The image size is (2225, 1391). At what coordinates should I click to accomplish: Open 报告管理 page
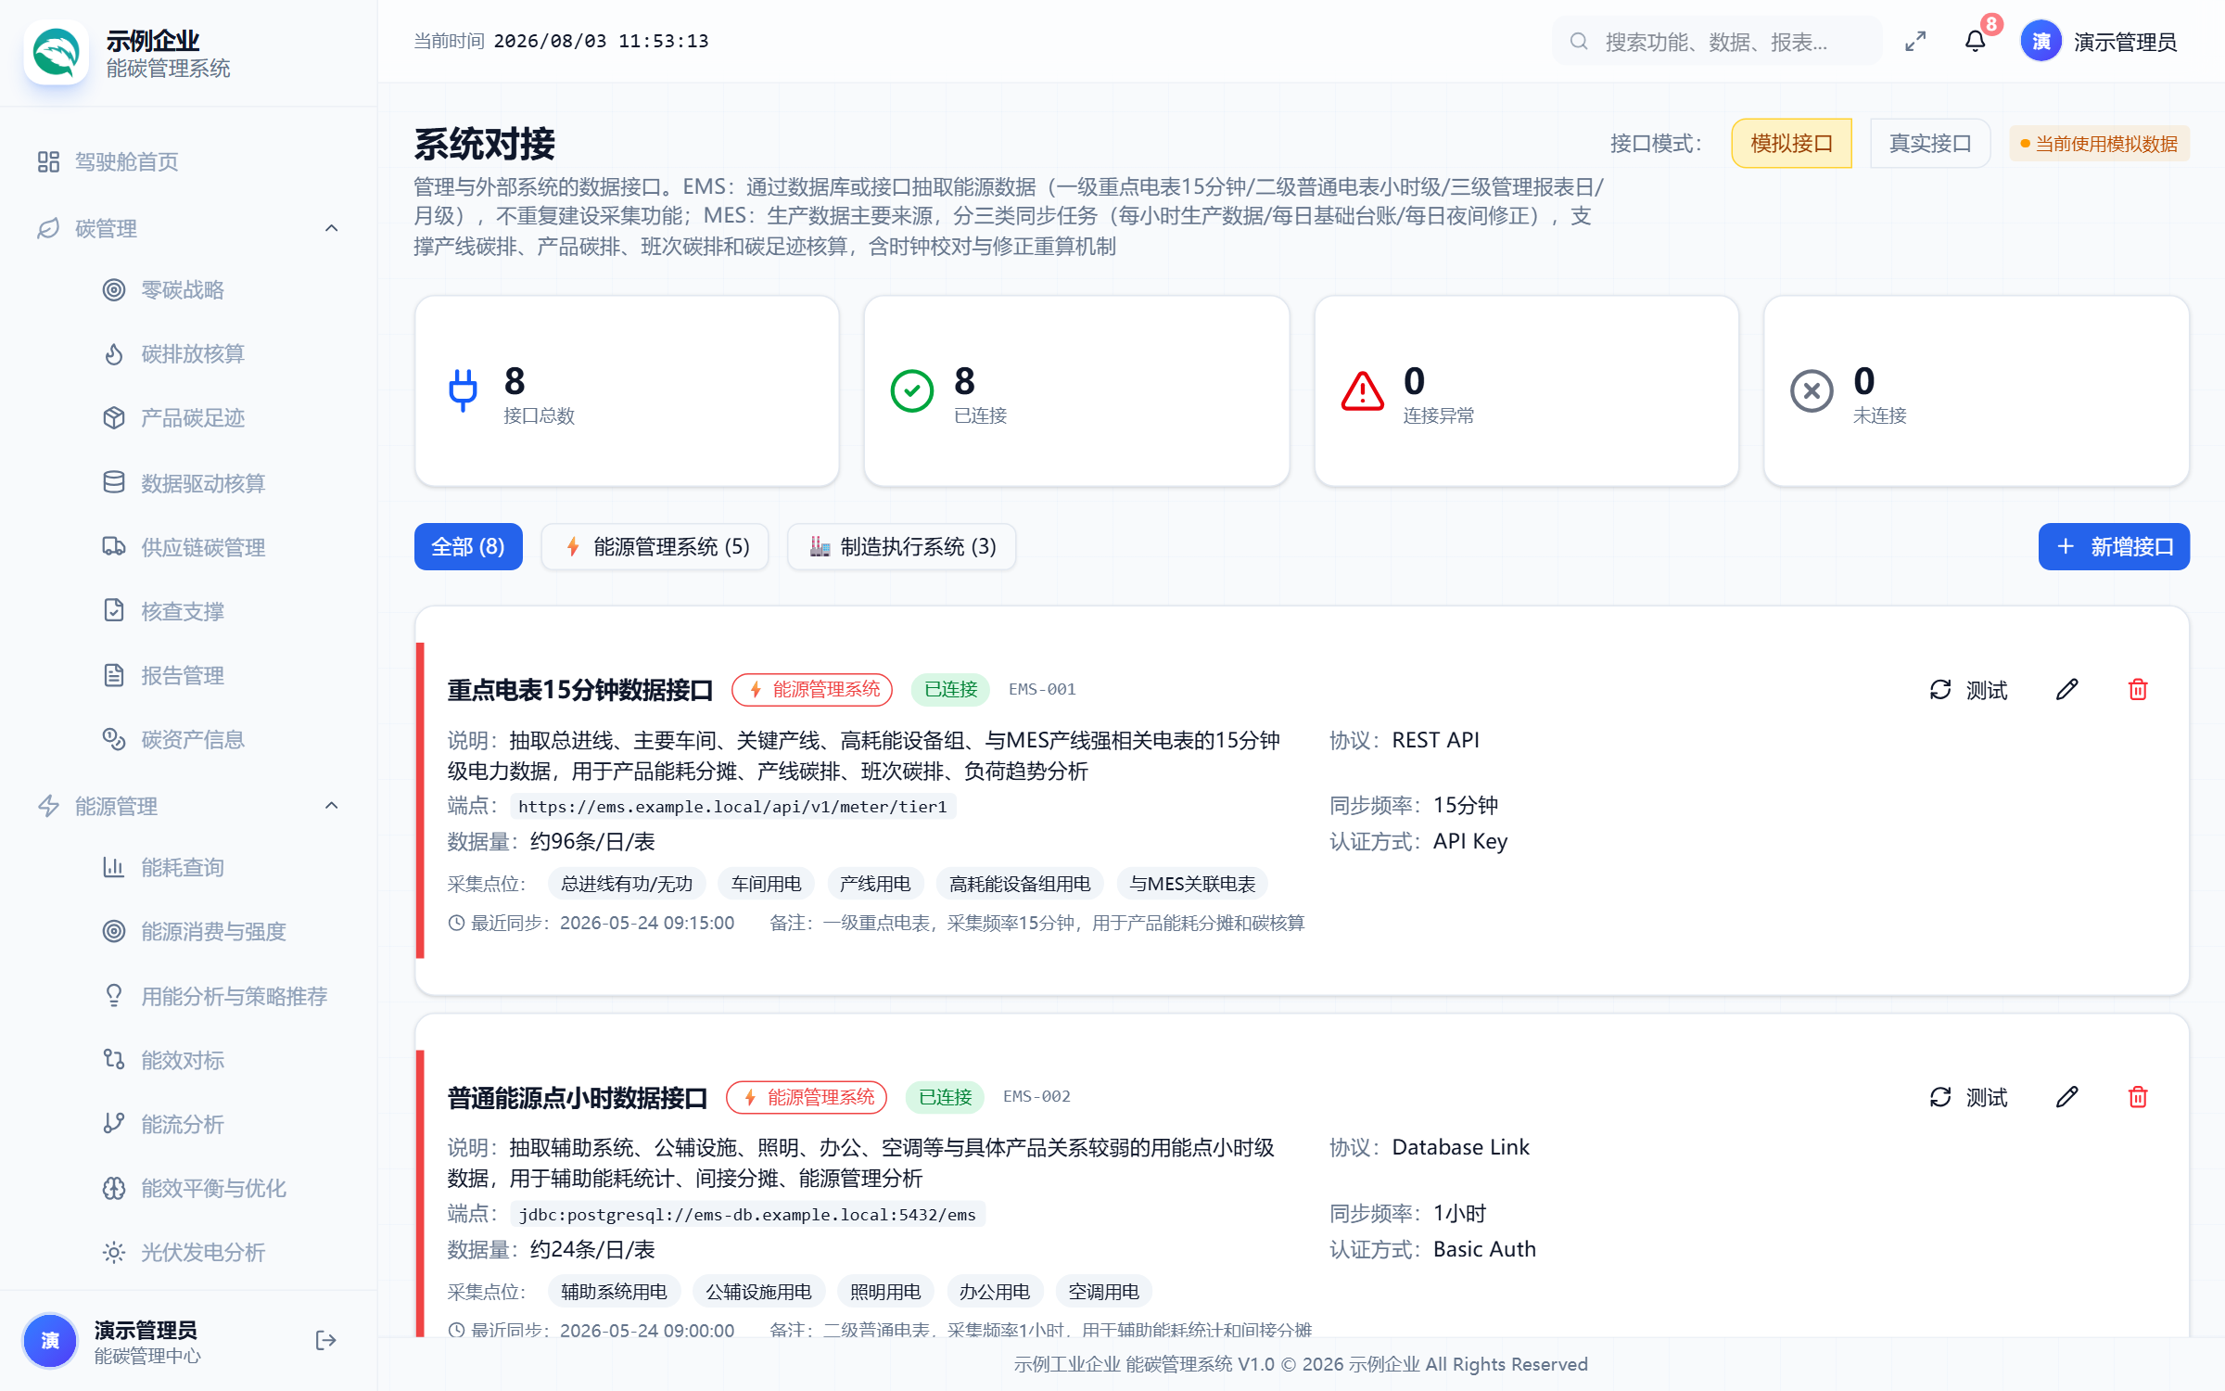(x=183, y=675)
